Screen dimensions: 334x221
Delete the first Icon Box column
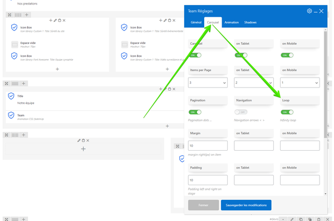(64, 20)
